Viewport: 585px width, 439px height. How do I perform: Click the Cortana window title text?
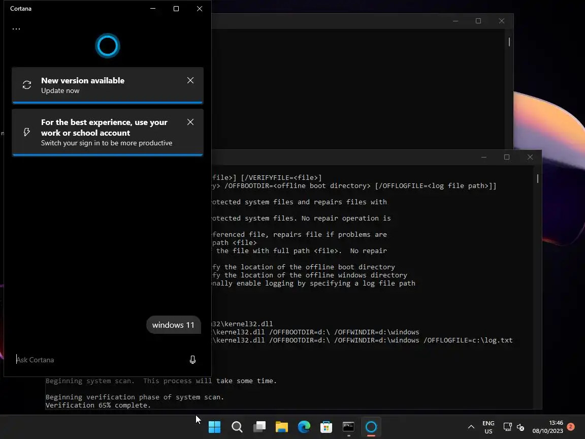[x=20, y=9]
